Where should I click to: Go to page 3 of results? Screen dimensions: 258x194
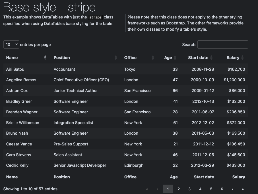click(x=189, y=189)
